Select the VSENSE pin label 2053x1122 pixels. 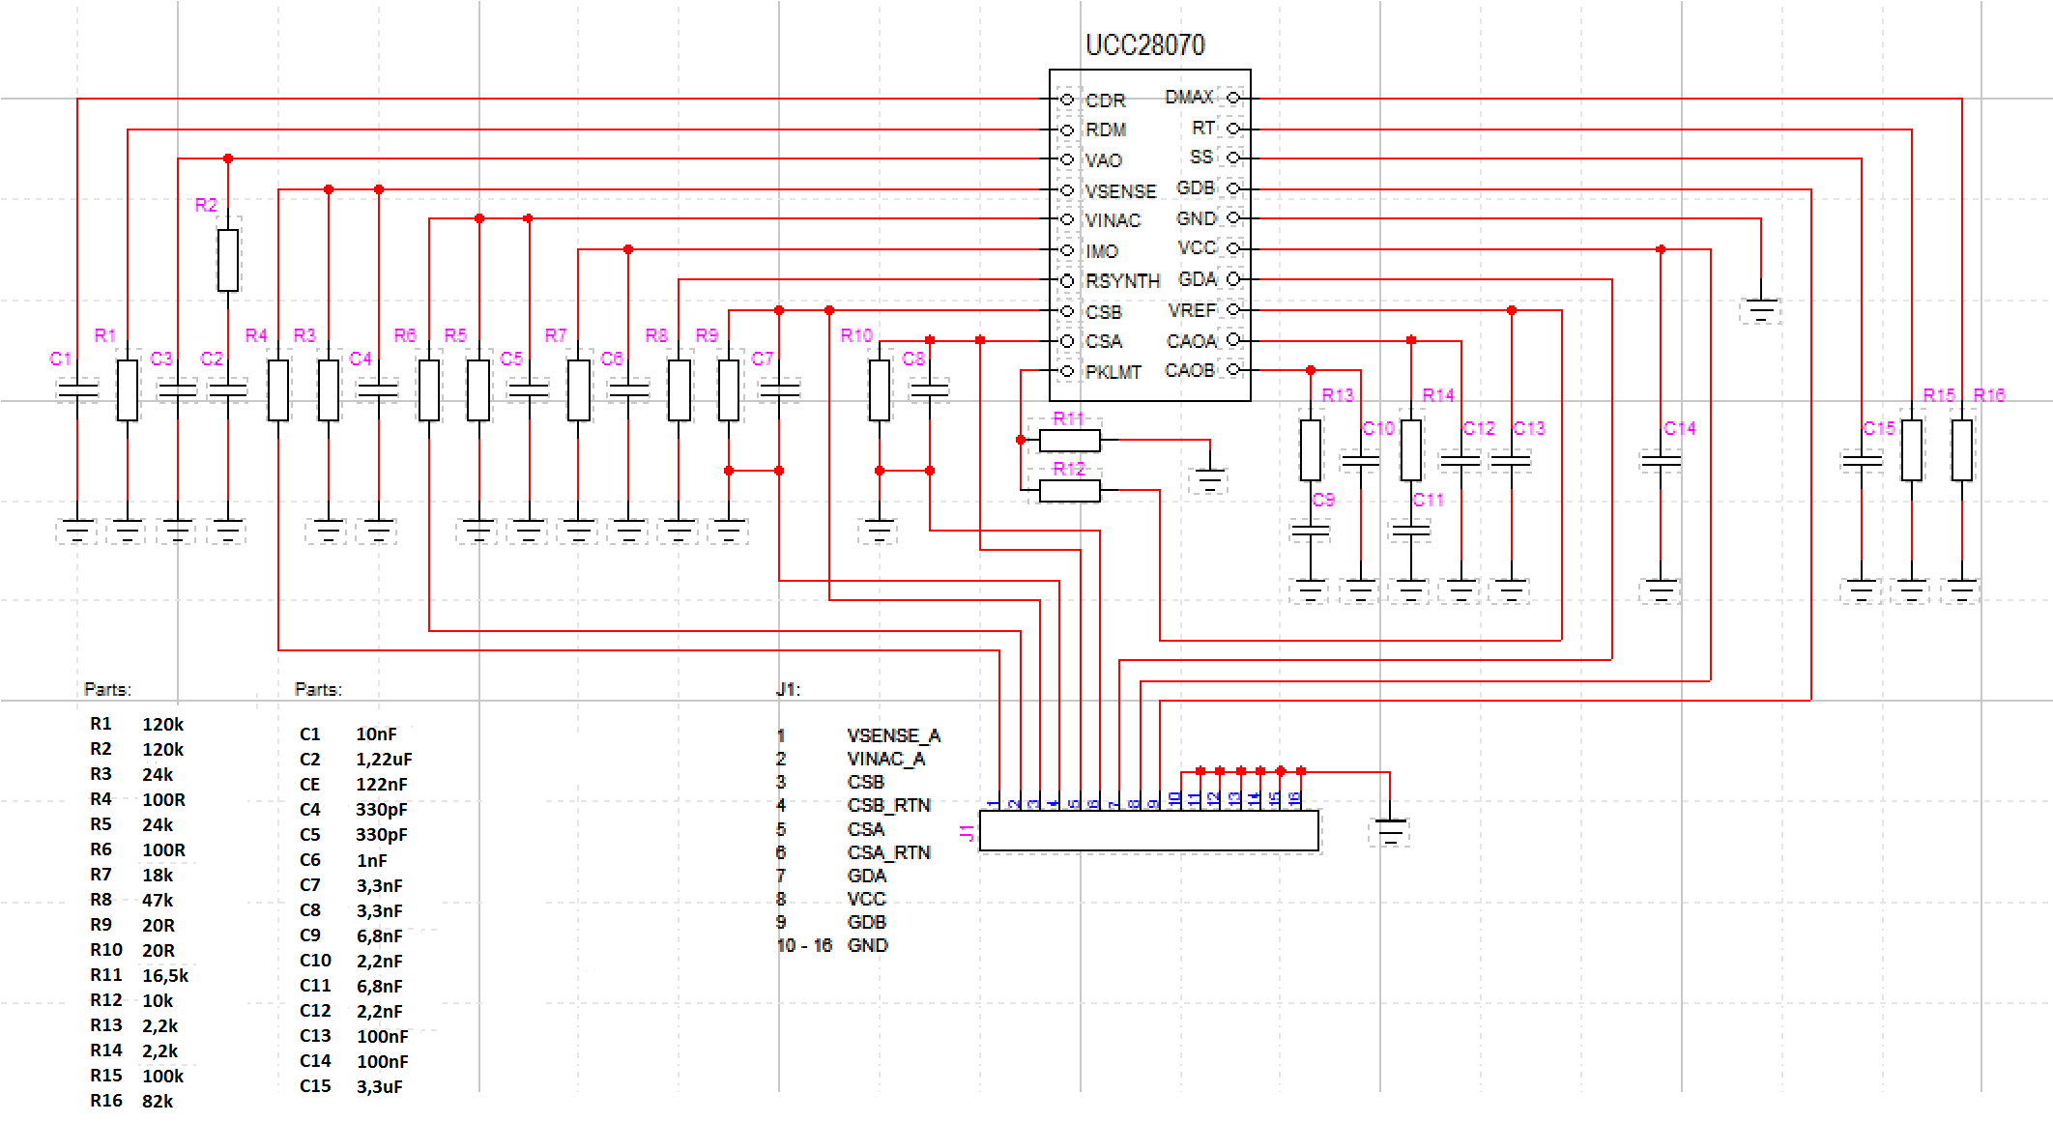click(x=1120, y=191)
